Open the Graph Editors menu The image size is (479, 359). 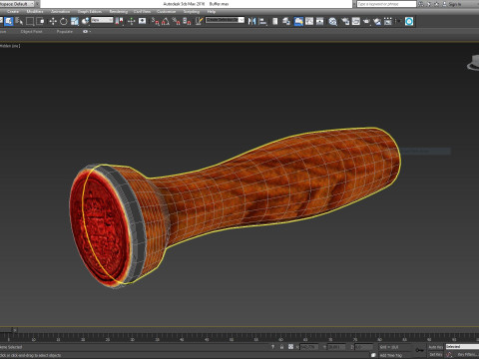90,12
